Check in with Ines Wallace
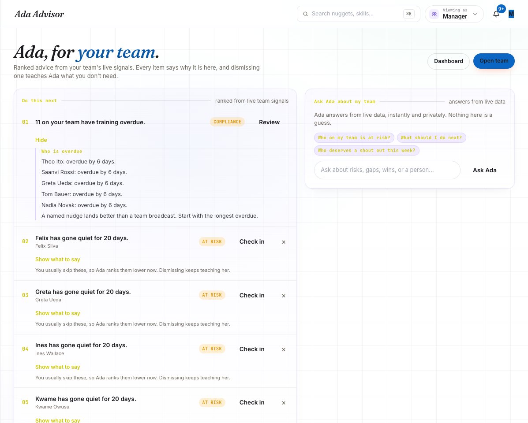The height and width of the screenshot is (423, 528). 252,349
